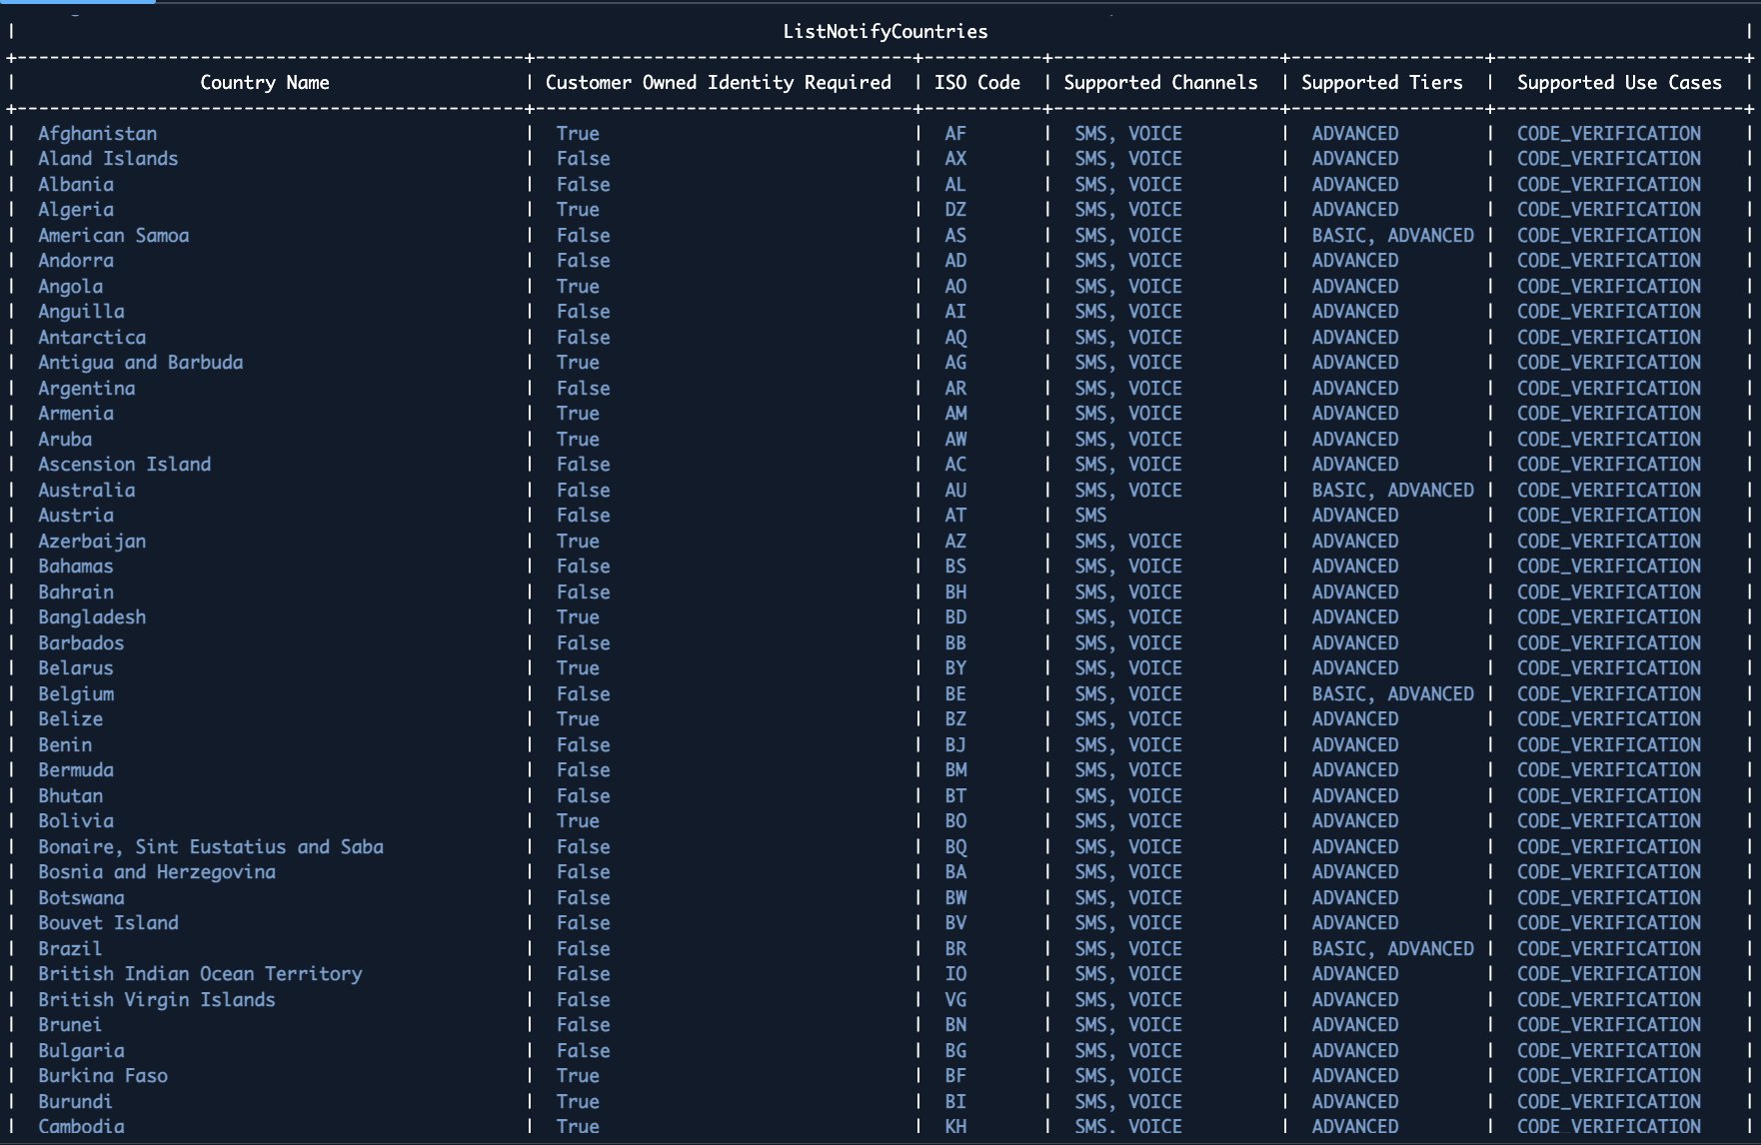Select the Andorra country name
This screenshot has width=1761, height=1145.
pos(76,260)
